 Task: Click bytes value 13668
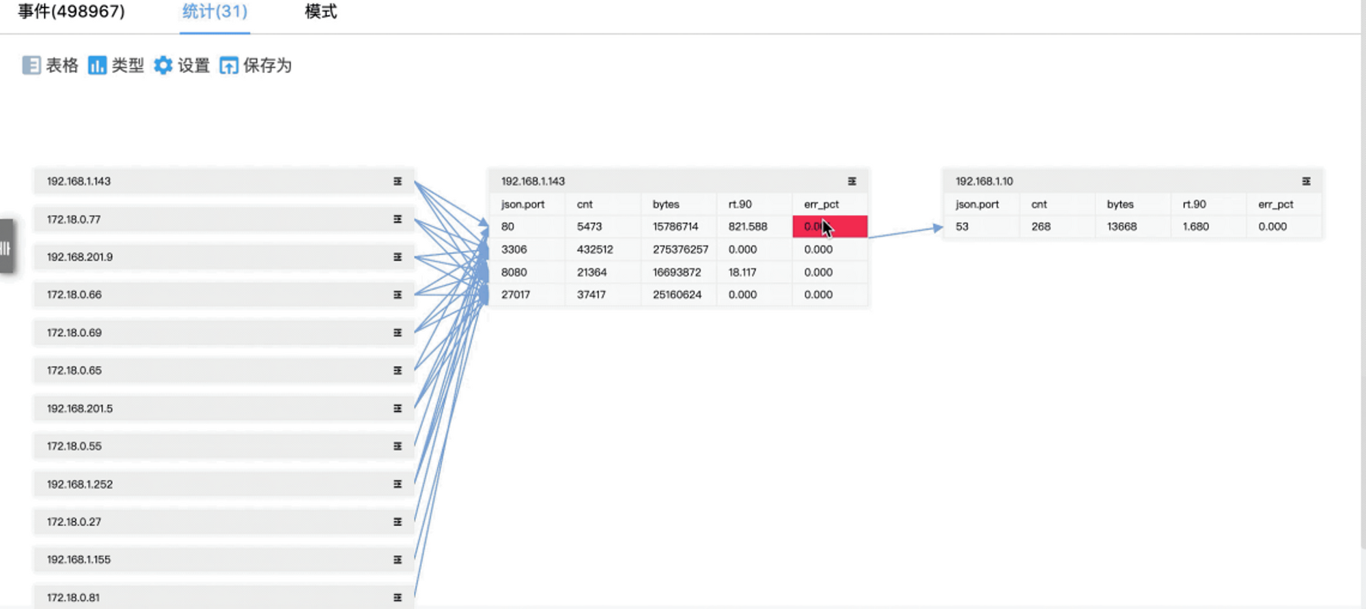click(x=1122, y=227)
